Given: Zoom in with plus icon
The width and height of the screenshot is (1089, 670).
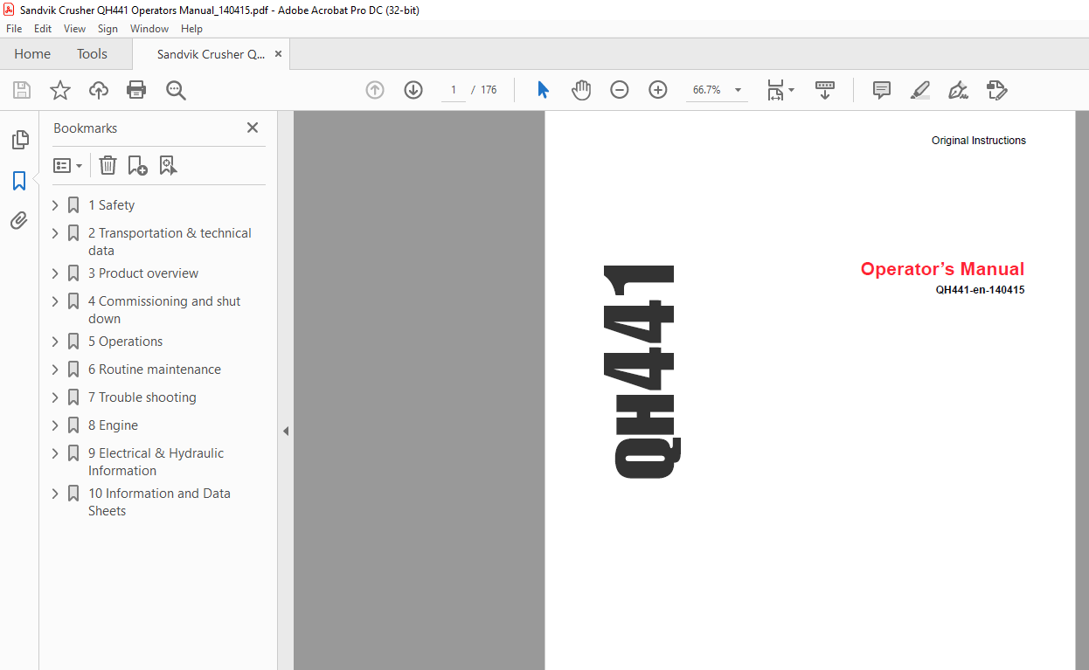Looking at the screenshot, I should (x=658, y=90).
